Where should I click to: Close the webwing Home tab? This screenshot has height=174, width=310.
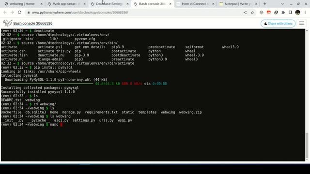coord(41,4)
